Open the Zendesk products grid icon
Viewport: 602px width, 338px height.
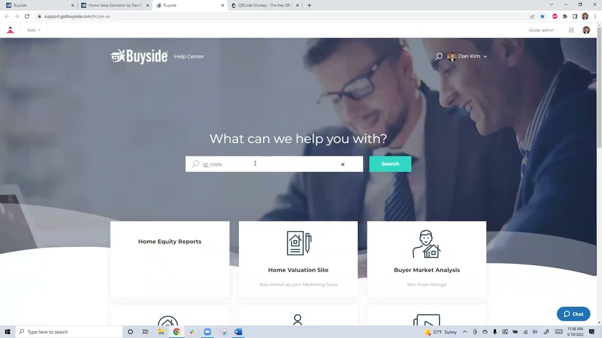pyautogui.click(x=571, y=30)
